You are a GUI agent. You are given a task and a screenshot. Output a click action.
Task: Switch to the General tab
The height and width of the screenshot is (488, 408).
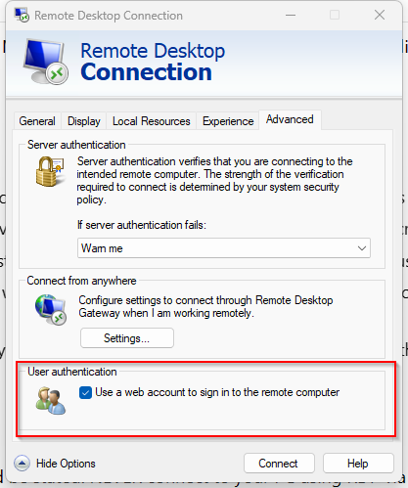coord(37,121)
